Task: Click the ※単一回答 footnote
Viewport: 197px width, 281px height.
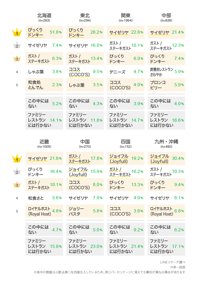Action: 178,267
